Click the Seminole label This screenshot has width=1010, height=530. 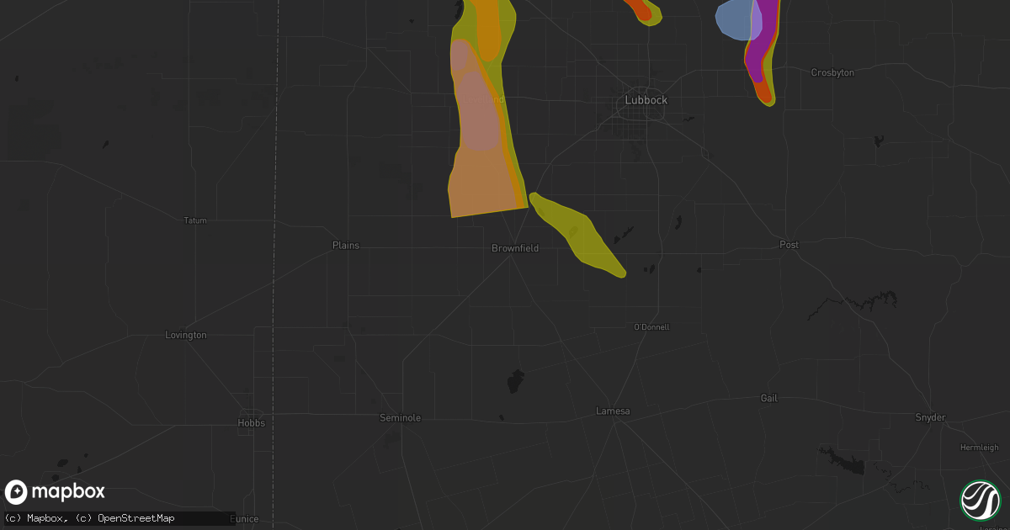[401, 418]
